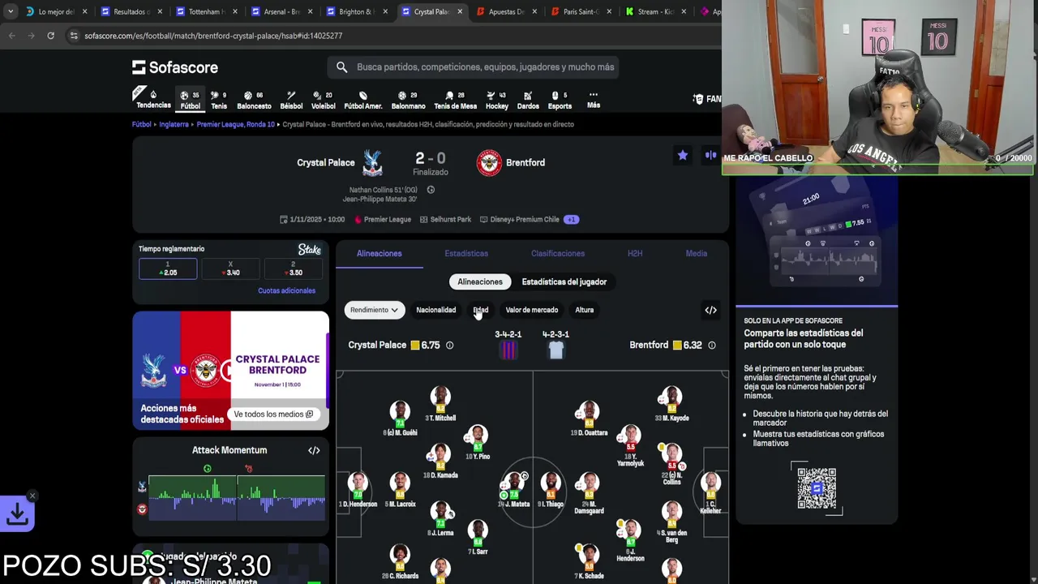Screen dimensions: 1038x584
Task: Open the Fútbol navigation item
Action: point(190,100)
